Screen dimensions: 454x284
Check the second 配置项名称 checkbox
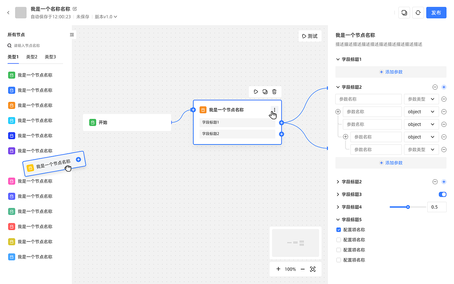(x=339, y=240)
